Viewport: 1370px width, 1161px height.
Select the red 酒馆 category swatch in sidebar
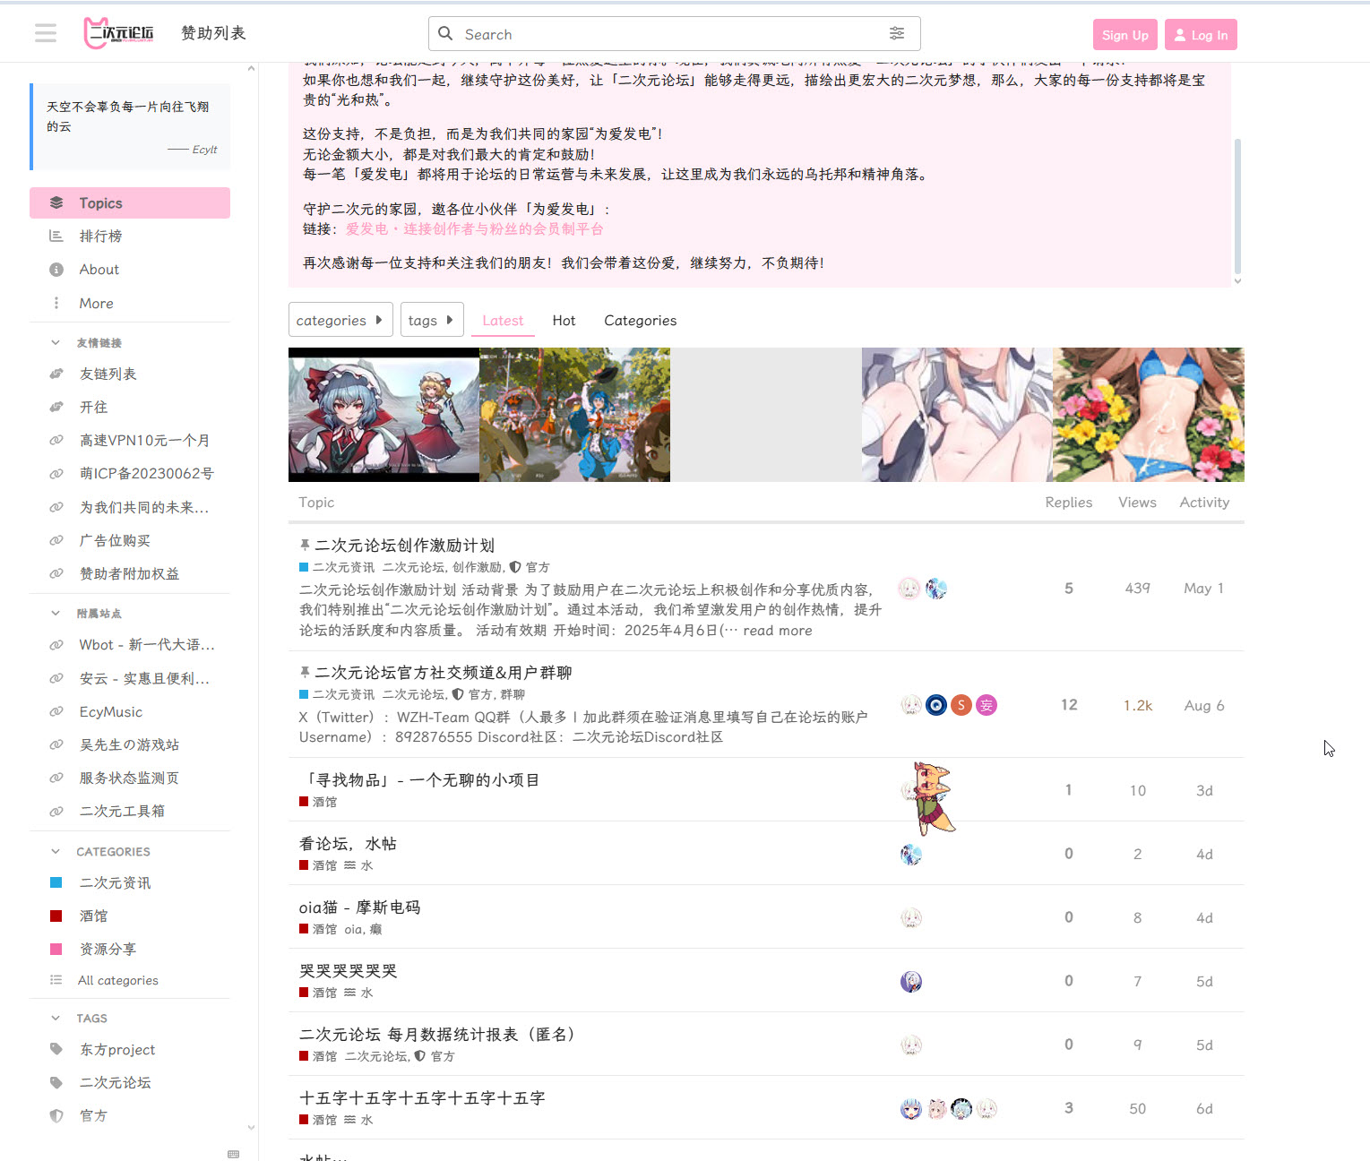click(56, 916)
